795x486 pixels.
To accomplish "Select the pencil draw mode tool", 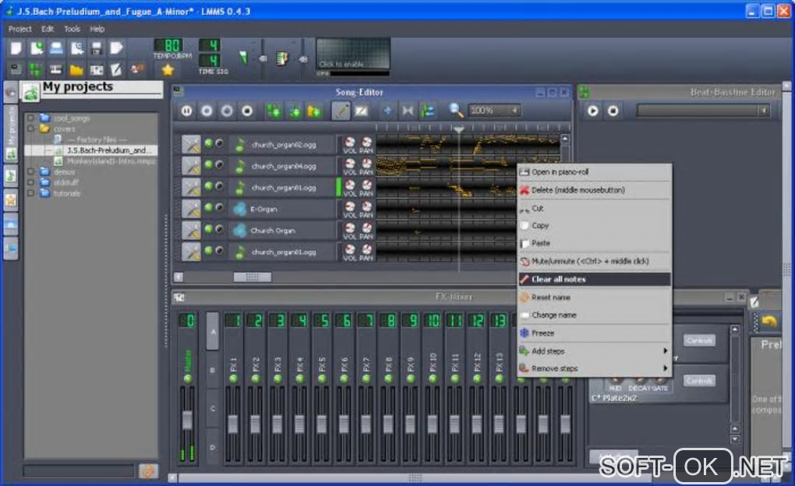I will tap(341, 111).
